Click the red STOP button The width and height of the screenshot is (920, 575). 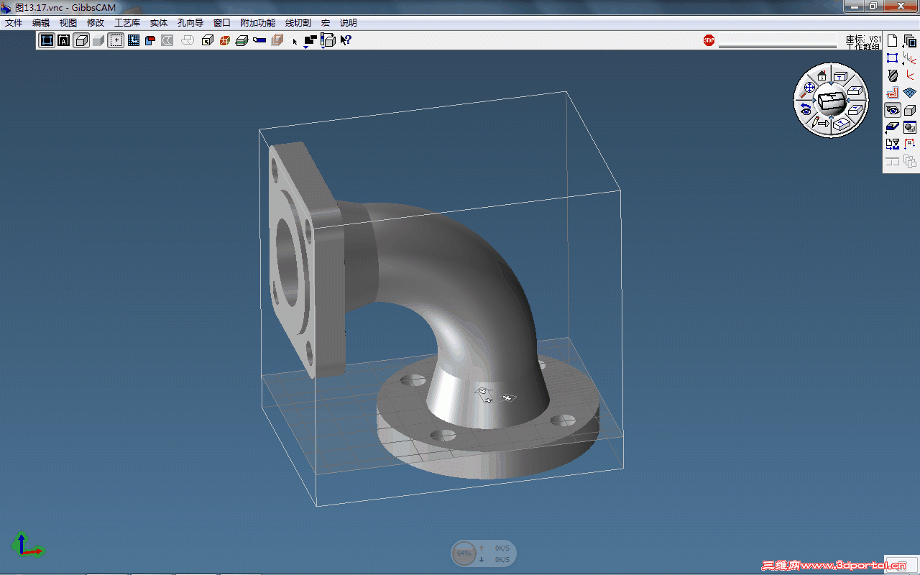(709, 40)
